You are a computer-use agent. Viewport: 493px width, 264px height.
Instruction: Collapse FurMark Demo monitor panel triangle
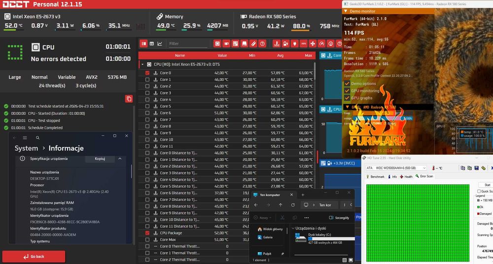[346, 11]
